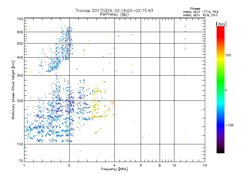Image resolution: width=241 pixels, height=180 pixels.
Task: Click the height axis label '600'
Action: [20, 32]
